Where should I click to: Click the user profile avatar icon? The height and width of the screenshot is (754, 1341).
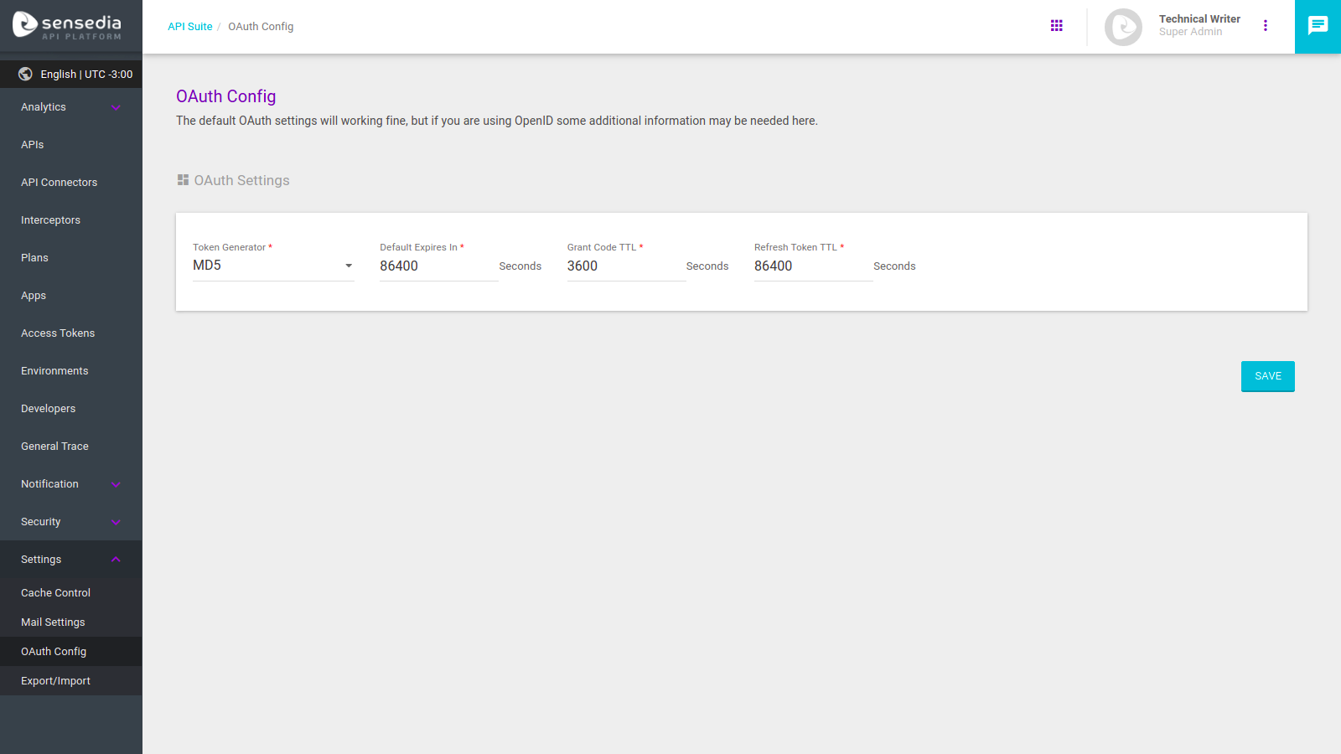[1122, 27]
